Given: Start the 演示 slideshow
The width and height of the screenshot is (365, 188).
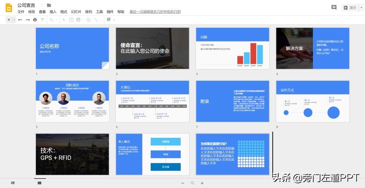Looking at the screenshot, I should [350, 8].
